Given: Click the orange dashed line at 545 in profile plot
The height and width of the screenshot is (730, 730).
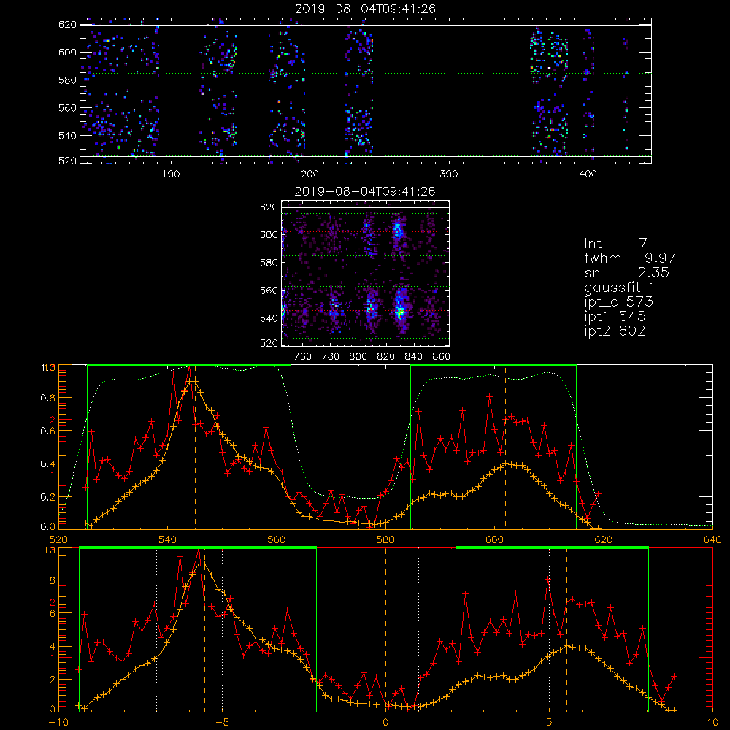Looking at the screenshot, I should point(195,447).
